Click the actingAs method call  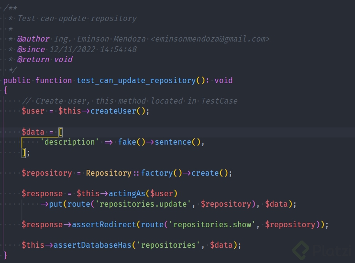[127, 194]
